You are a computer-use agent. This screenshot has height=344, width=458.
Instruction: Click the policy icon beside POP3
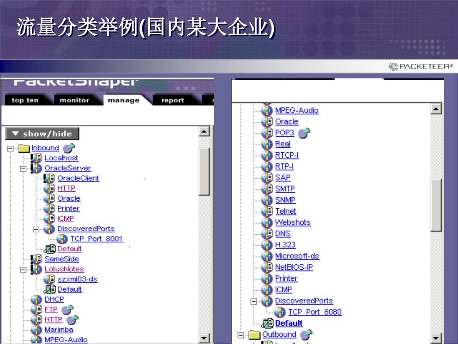(304, 133)
